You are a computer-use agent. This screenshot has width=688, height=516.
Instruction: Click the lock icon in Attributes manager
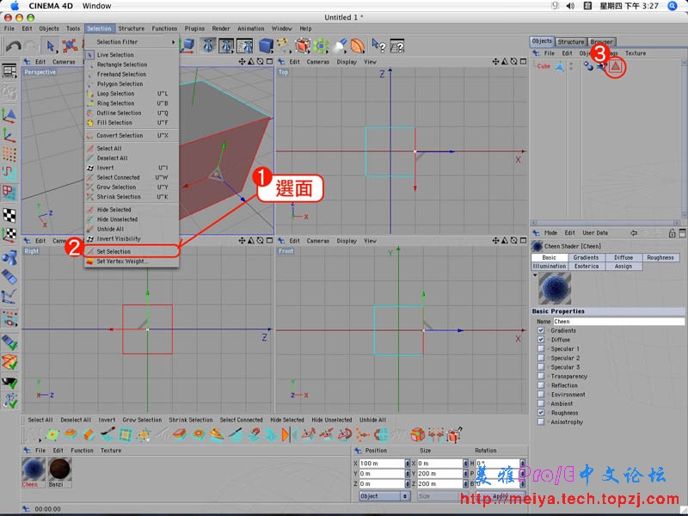[x=672, y=233]
